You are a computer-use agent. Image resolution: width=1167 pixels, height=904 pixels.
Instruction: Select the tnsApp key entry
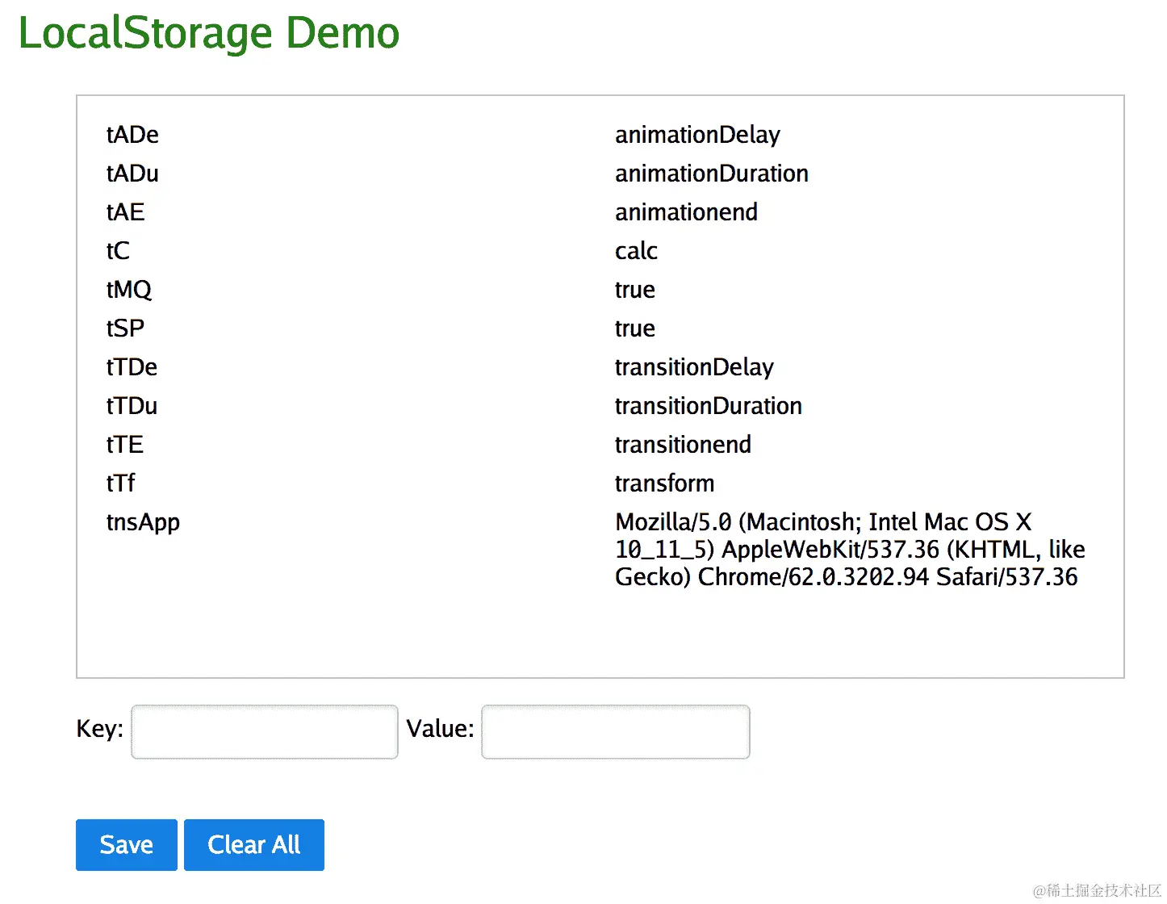[143, 522]
